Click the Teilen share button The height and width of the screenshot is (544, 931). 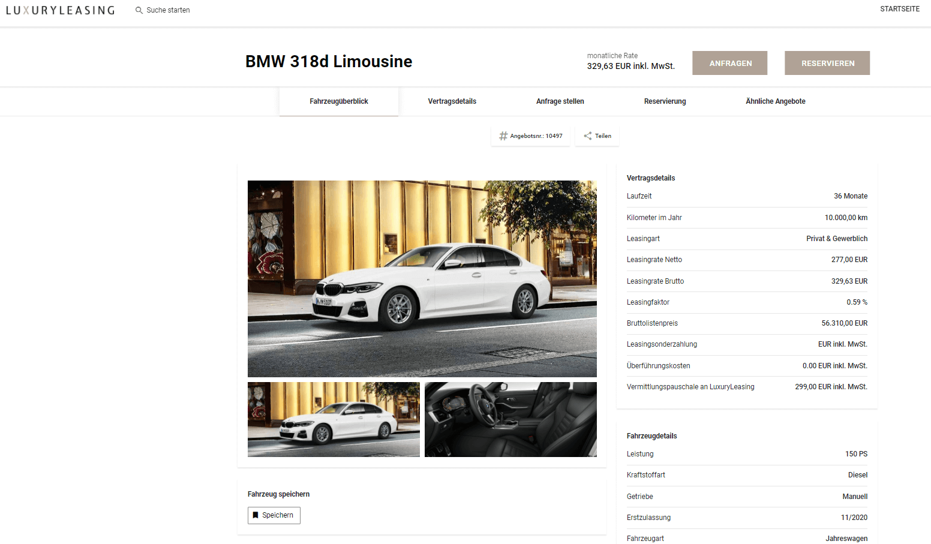(x=597, y=136)
